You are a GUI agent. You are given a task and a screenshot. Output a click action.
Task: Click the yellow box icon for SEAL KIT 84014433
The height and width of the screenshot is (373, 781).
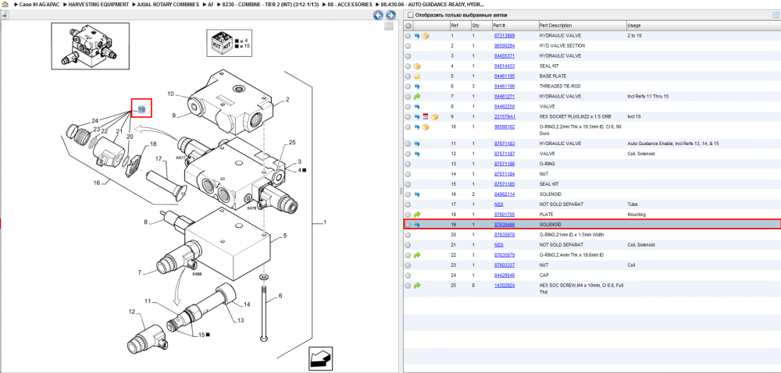(x=417, y=66)
